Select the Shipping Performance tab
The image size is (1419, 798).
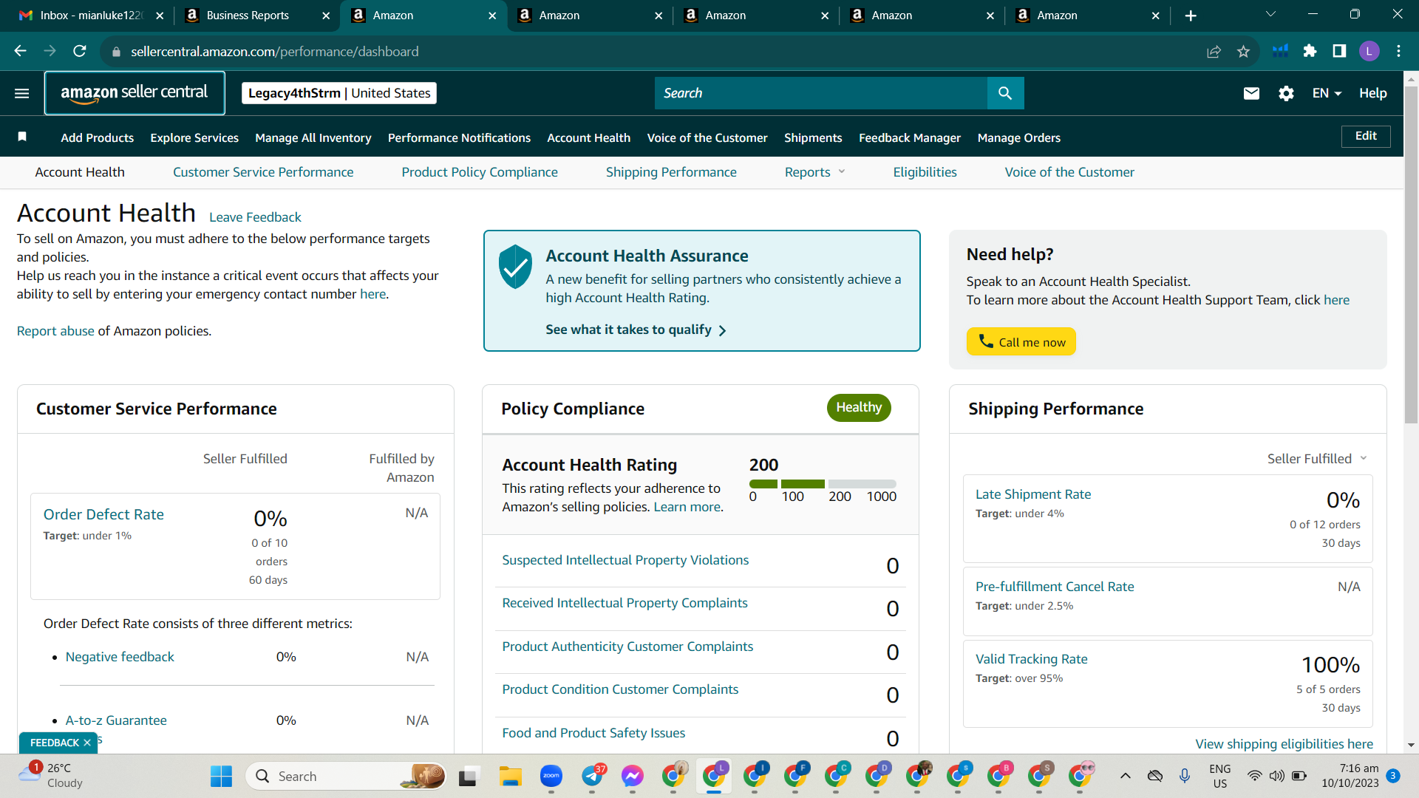click(671, 172)
